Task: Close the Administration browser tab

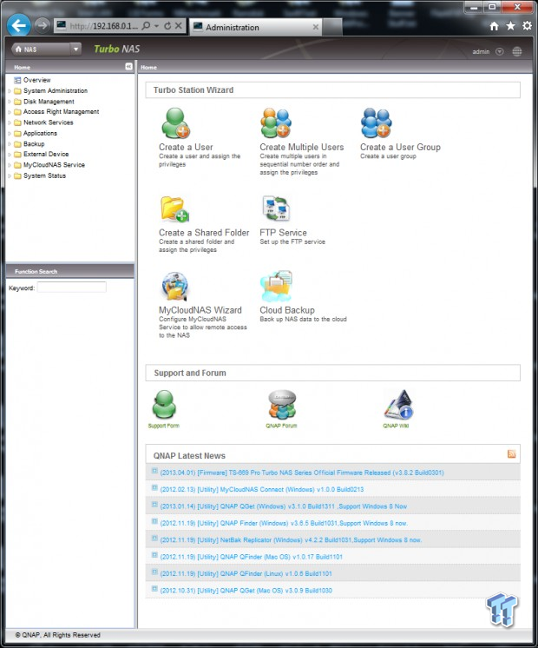Action: tap(316, 27)
